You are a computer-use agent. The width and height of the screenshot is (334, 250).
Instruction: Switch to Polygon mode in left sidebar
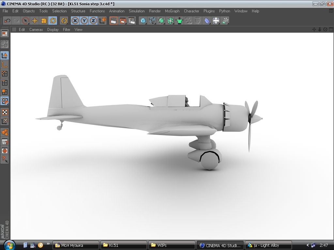click(x=5, y=92)
